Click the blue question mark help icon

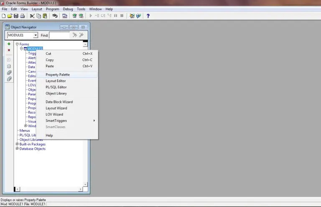tap(148, 16)
